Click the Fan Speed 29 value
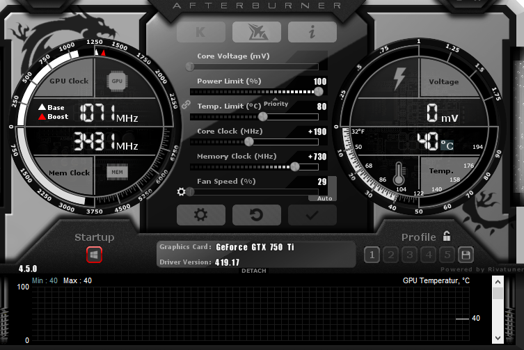524x350 pixels. [x=321, y=182]
